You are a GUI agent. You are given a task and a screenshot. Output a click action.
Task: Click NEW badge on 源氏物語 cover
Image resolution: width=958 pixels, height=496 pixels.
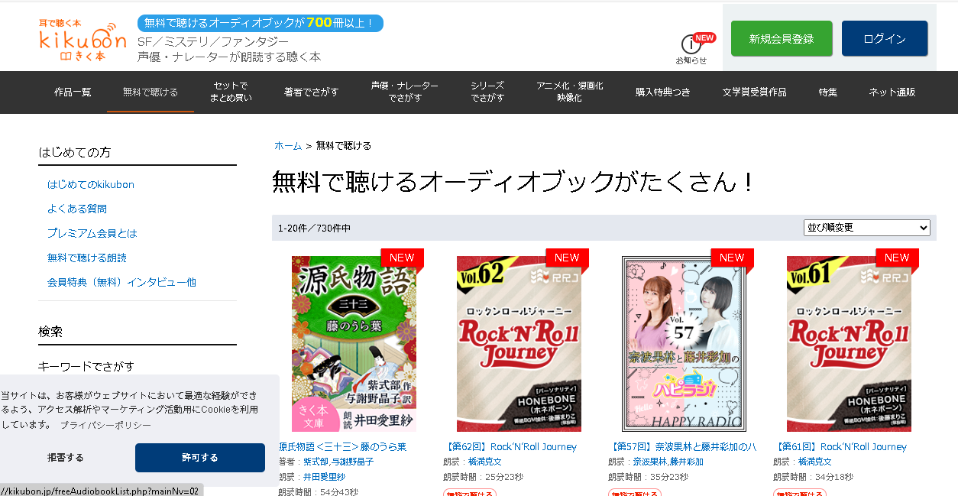tap(402, 258)
